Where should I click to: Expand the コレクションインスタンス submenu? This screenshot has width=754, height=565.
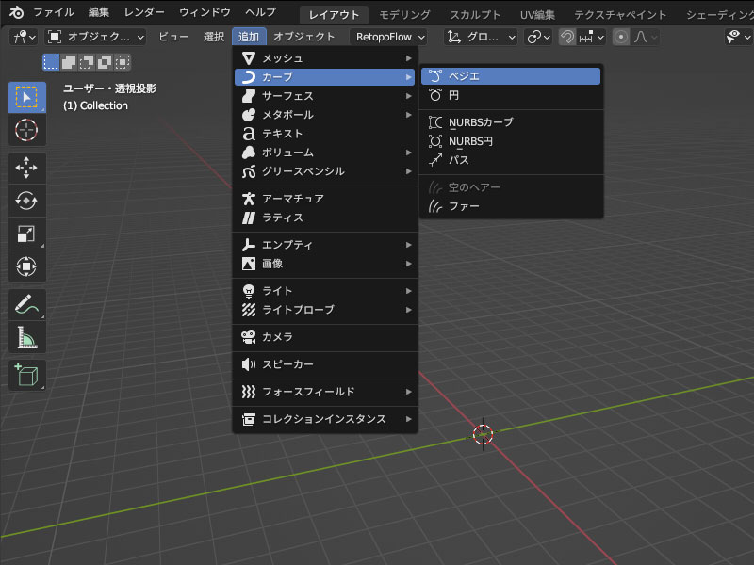point(324,419)
